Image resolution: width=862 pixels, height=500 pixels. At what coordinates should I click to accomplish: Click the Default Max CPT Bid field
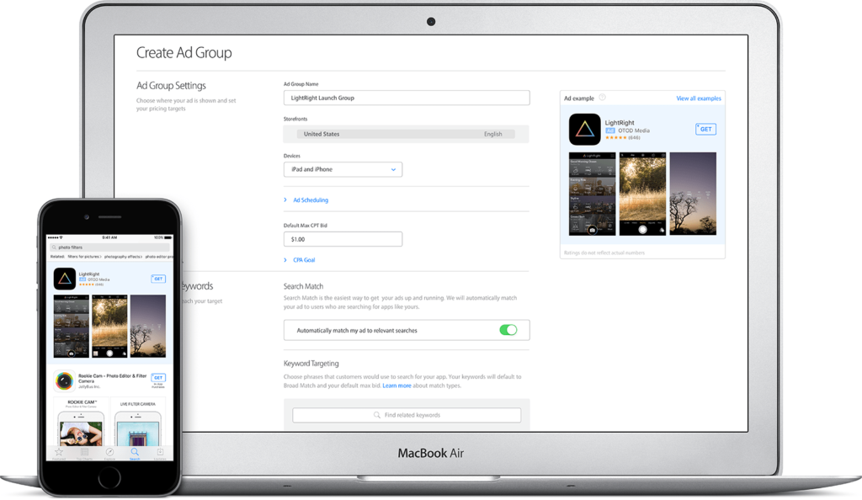point(343,239)
